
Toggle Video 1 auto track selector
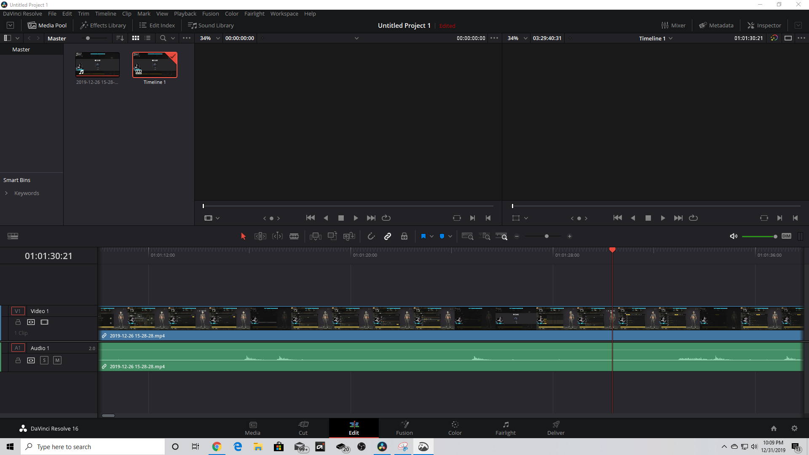coord(31,322)
